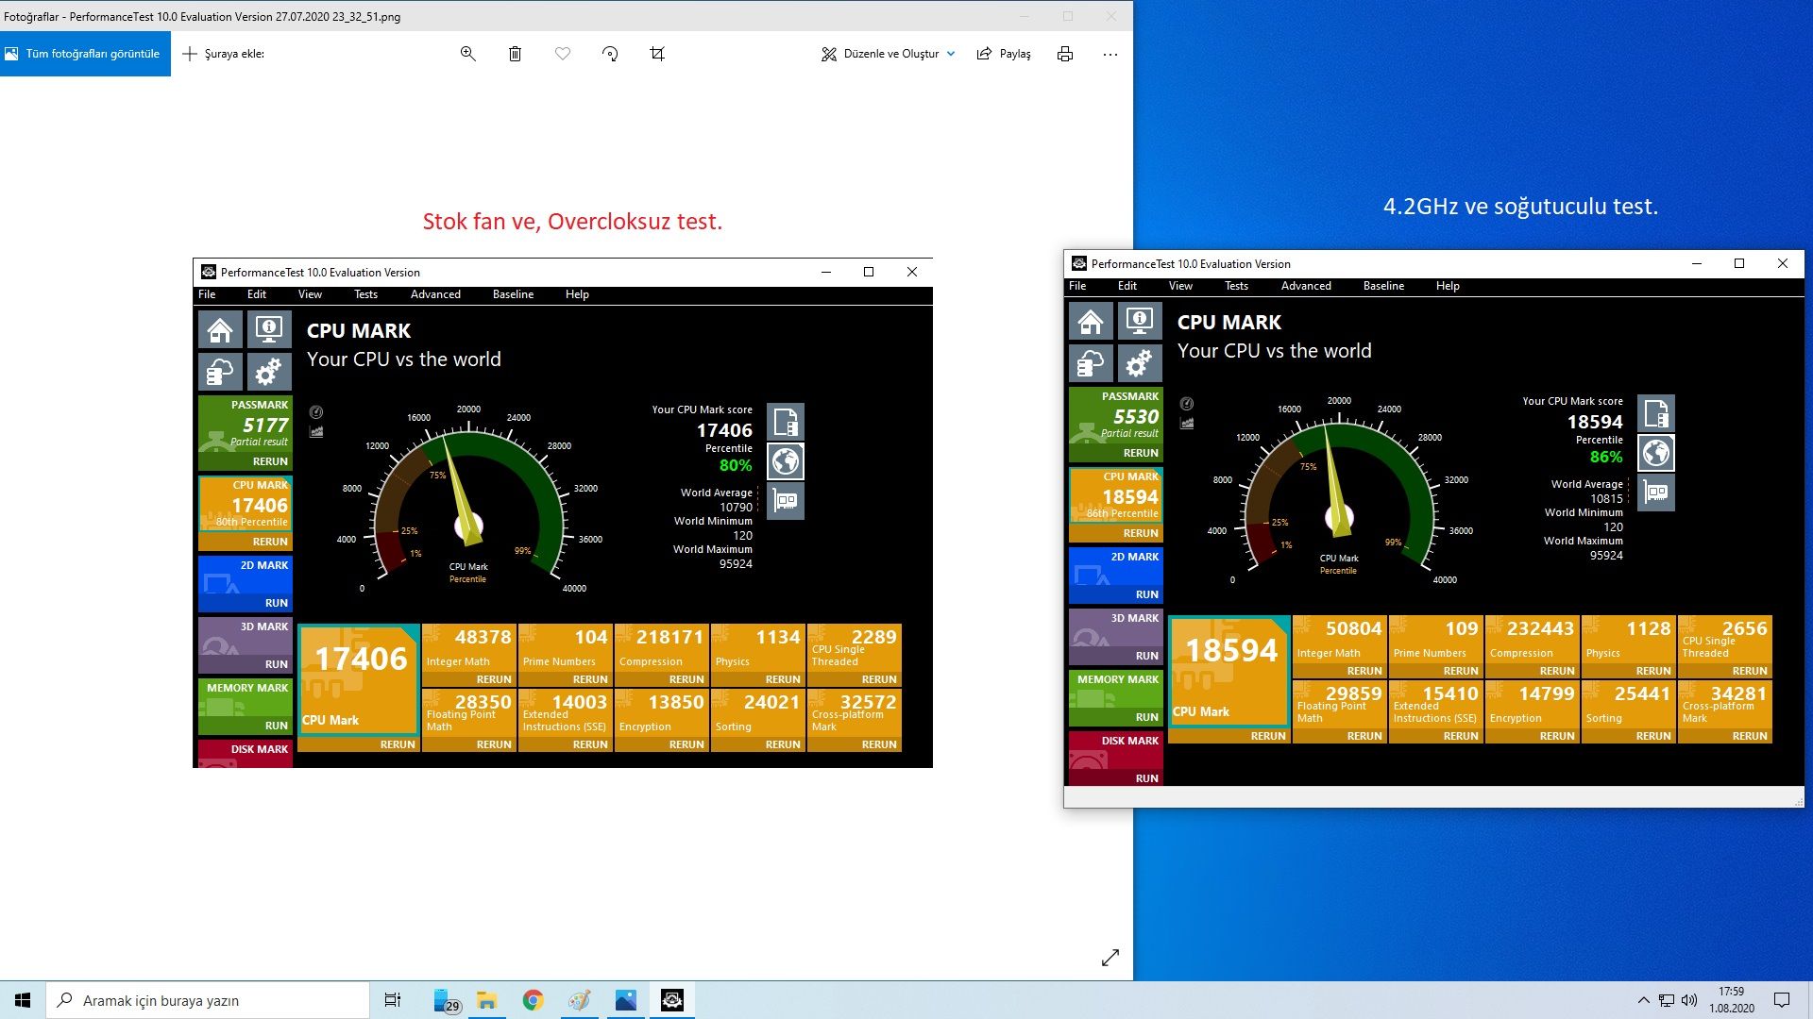Click RUN on the 3D MARK tile
The width and height of the screenshot is (1813, 1019).
tap(1146, 656)
